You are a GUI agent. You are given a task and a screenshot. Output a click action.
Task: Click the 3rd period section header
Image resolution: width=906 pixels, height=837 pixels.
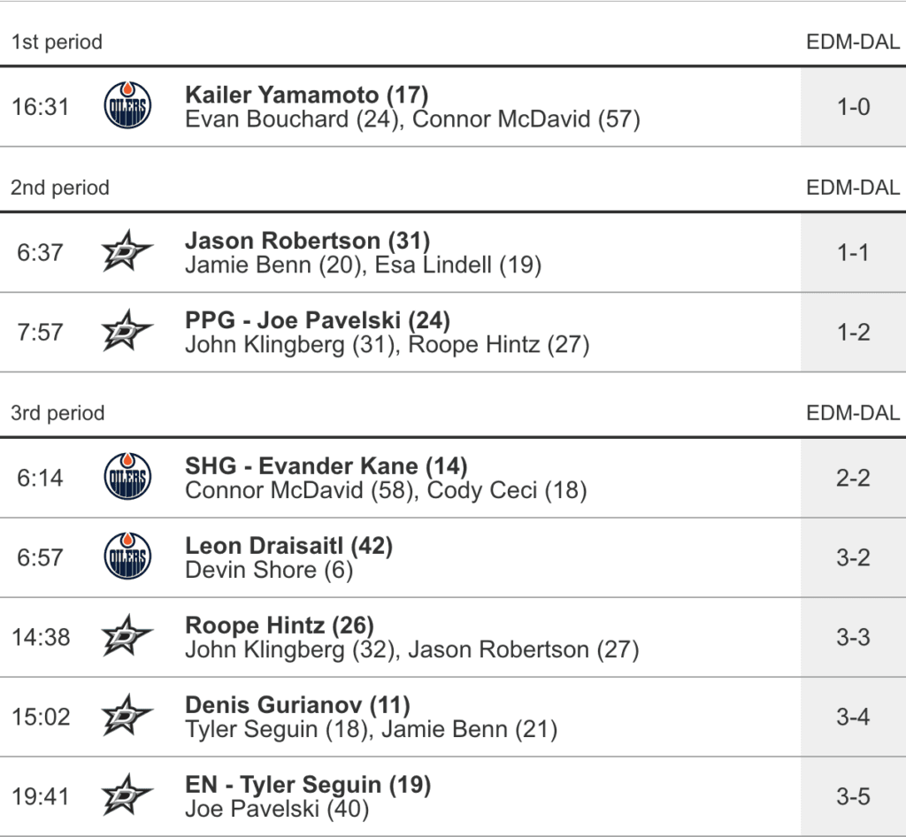(58, 413)
